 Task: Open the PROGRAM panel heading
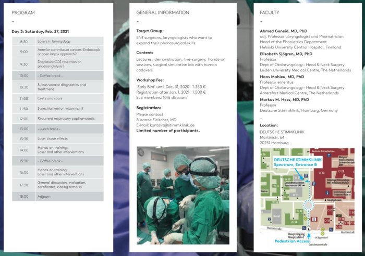tap(23, 12)
